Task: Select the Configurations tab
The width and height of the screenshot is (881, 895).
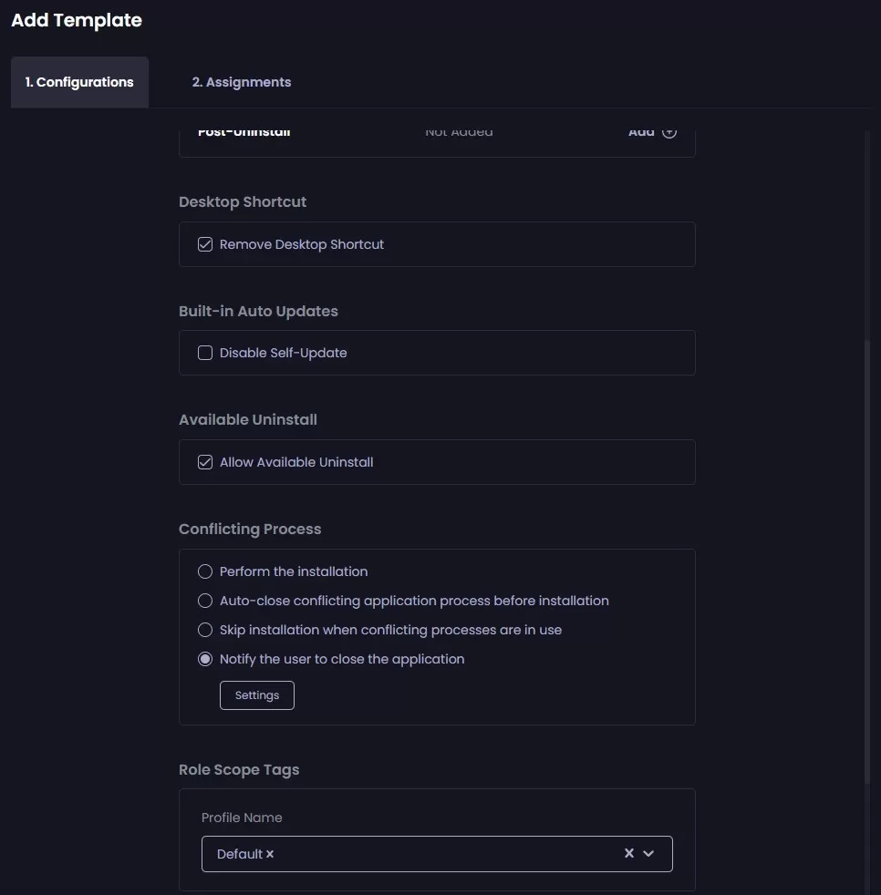Action: coord(79,82)
